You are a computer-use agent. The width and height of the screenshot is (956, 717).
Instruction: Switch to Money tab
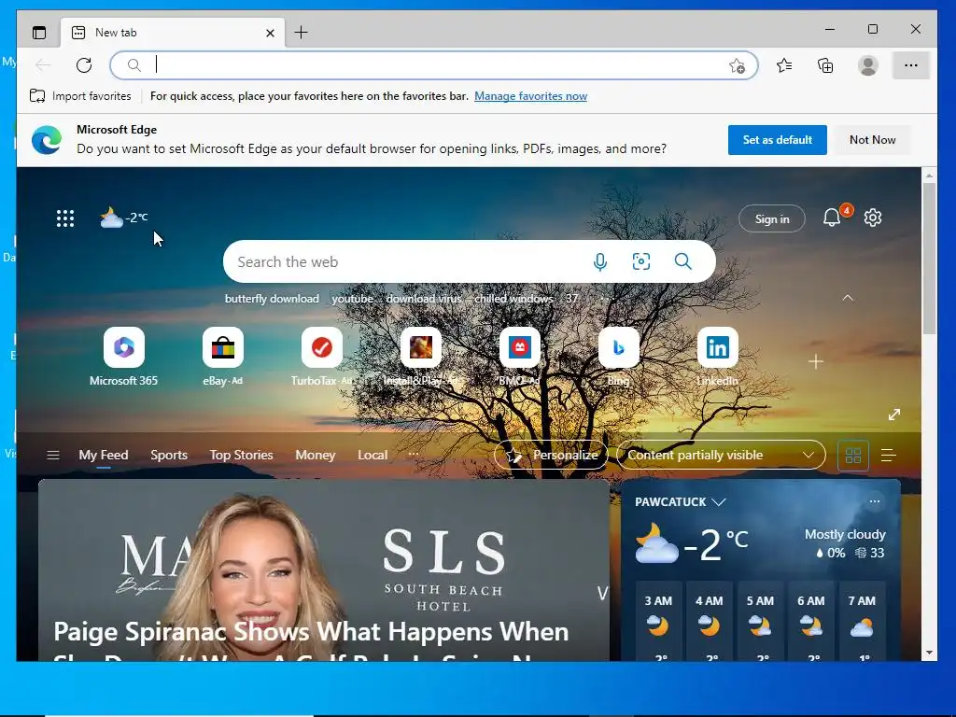click(316, 455)
